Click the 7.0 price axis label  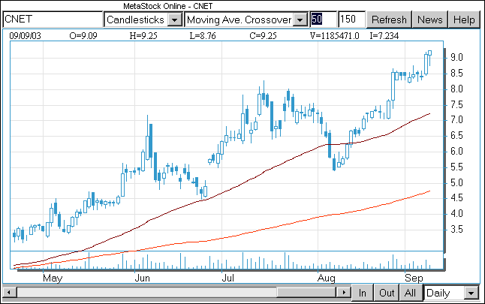coord(456,120)
